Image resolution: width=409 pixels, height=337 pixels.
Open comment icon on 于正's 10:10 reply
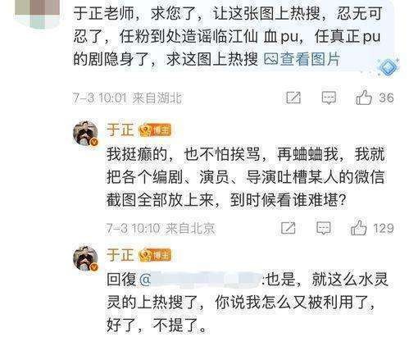324,228
